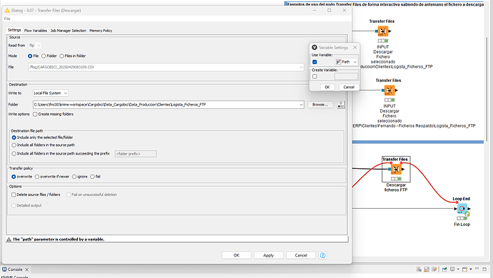Viewport: 493px width, 278px height.
Task: Click the flow variable button beside Browse
Action: 341,105
